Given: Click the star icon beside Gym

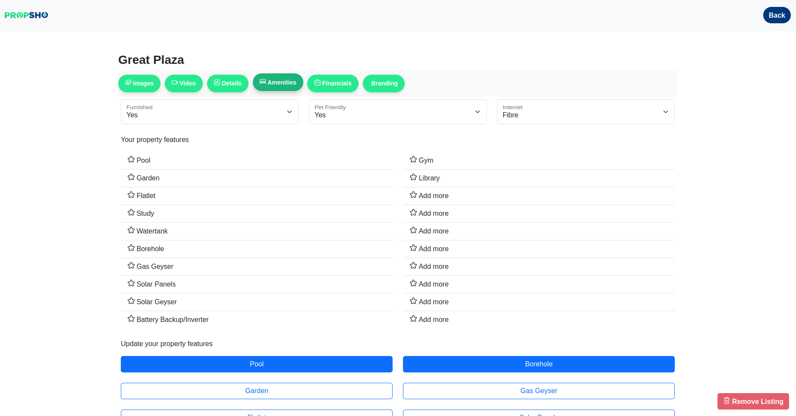Looking at the screenshot, I should (413, 159).
